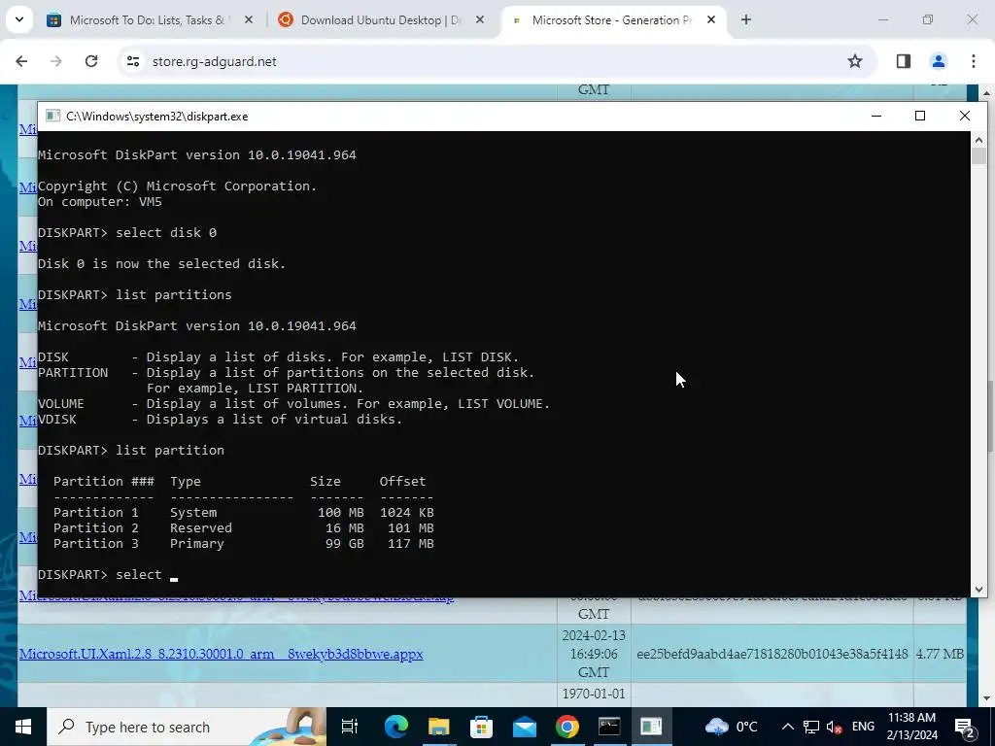
Task: Maximize the diskpart.exe window
Action: point(920,117)
